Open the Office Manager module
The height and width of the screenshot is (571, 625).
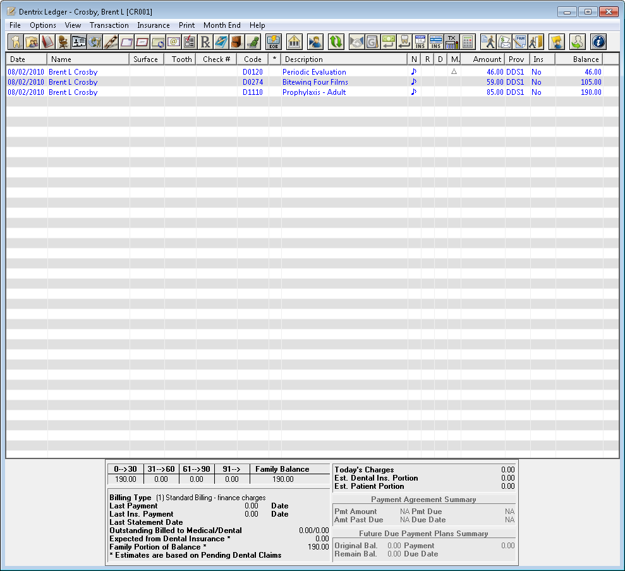tap(63, 42)
